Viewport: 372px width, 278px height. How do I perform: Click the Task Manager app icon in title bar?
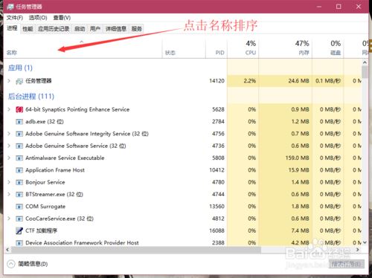pyautogui.click(x=10, y=7)
